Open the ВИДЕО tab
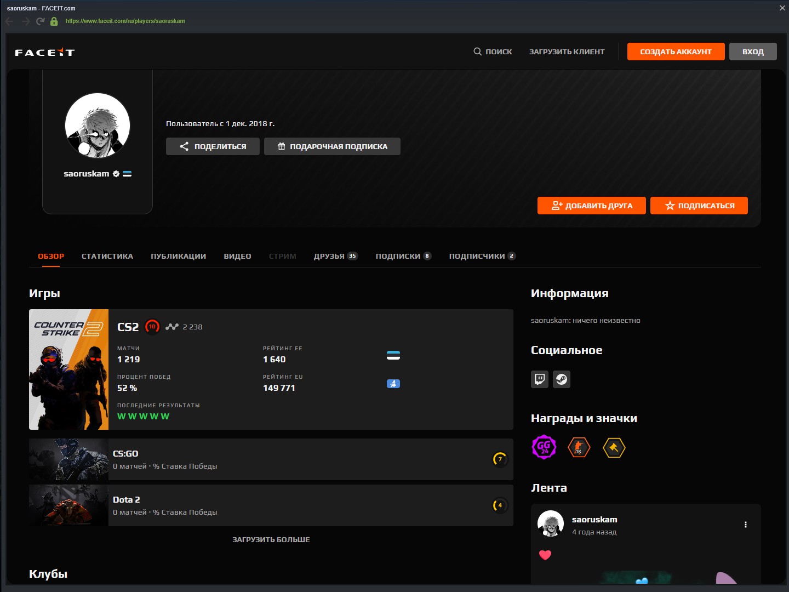This screenshot has width=789, height=592. pyautogui.click(x=238, y=256)
